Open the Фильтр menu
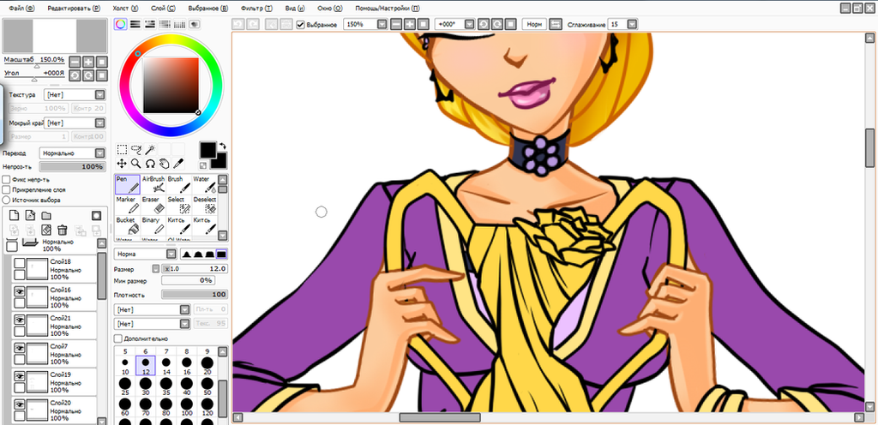 point(257,9)
